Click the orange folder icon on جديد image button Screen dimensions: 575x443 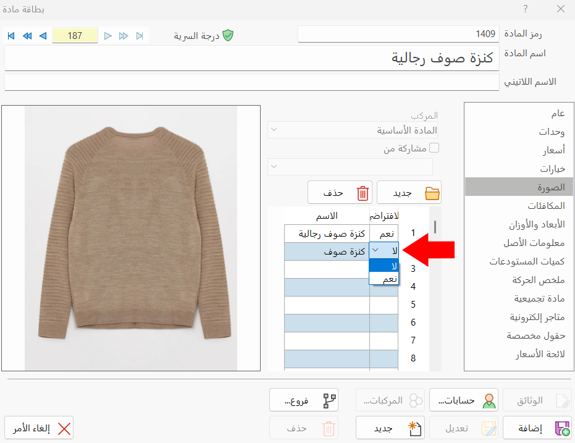click(432, 193)
